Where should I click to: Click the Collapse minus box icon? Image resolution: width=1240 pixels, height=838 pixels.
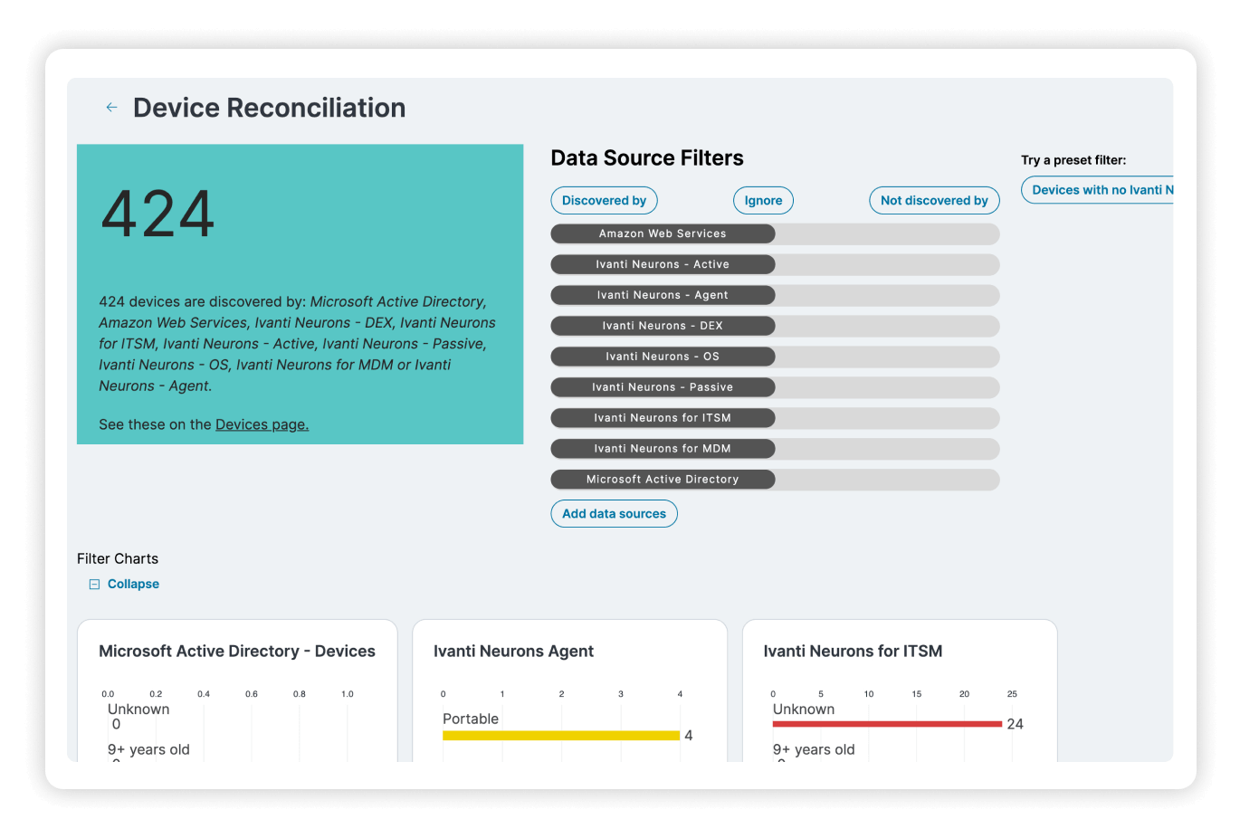pos(94,585)
